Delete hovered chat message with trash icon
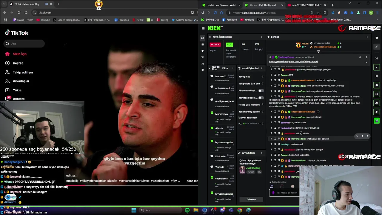The width and height of the screenshot is (382, 215). point(367,136)
